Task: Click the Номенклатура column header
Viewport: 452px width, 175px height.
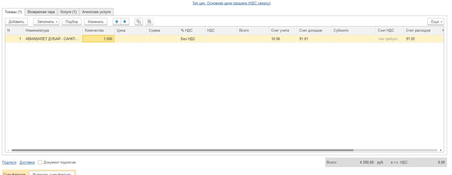Action: [x=53, y=31]
